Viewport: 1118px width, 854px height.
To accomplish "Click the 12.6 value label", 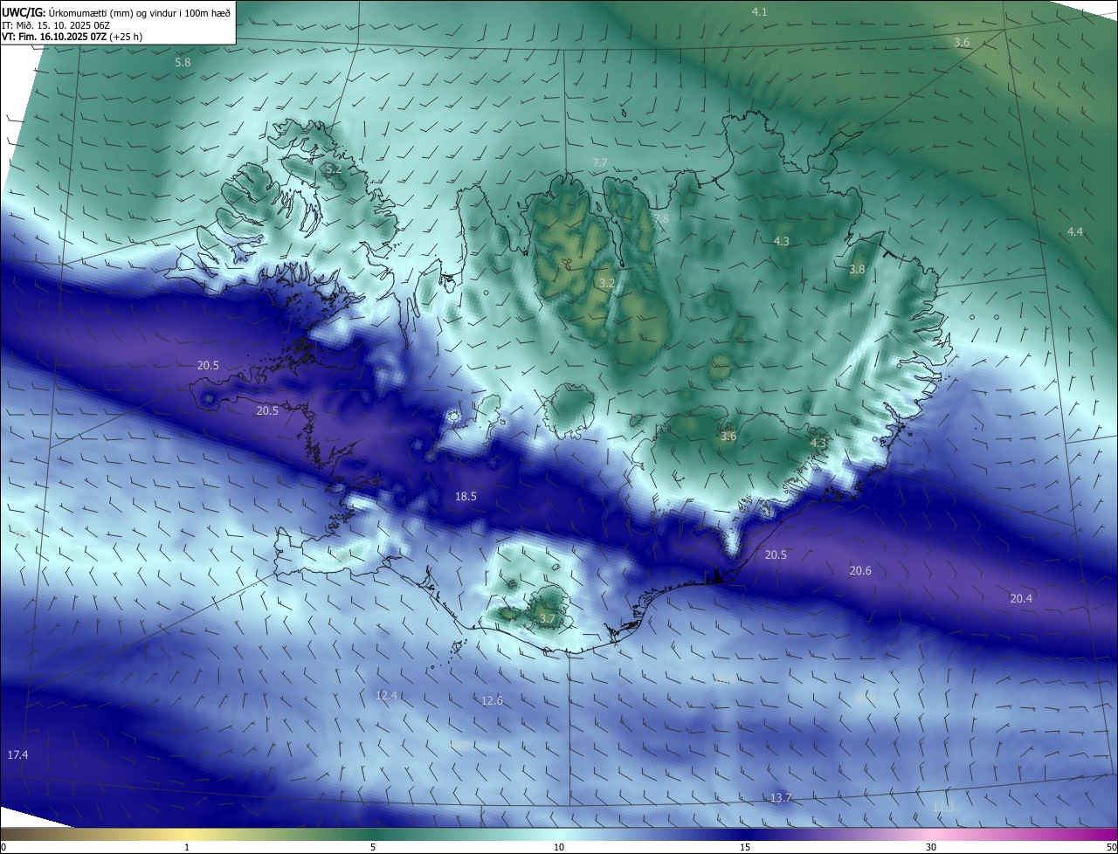I will click(493, 700).
